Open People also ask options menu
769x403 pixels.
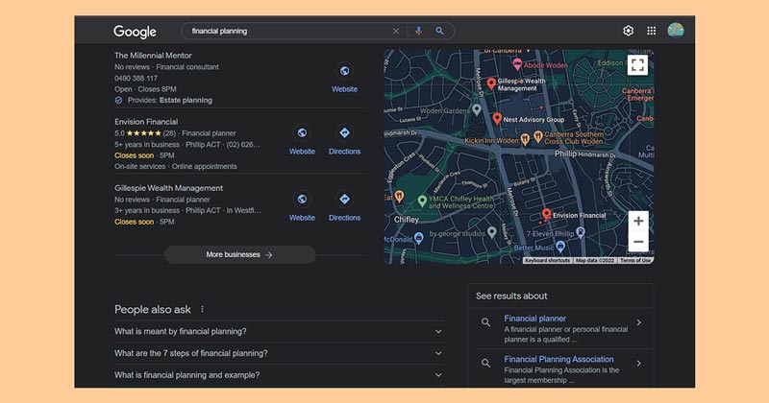tap(202, 309)
